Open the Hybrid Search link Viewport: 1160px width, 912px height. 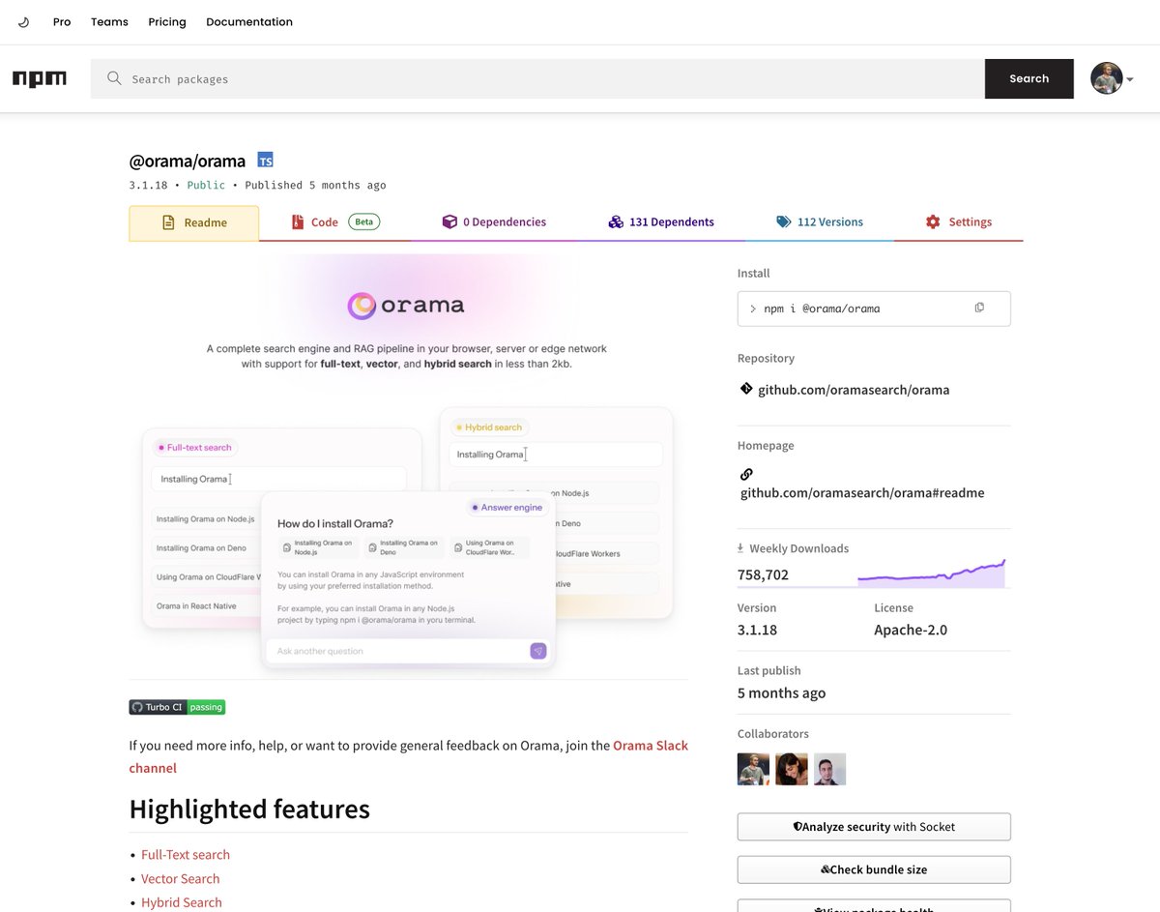click(182, 902)
